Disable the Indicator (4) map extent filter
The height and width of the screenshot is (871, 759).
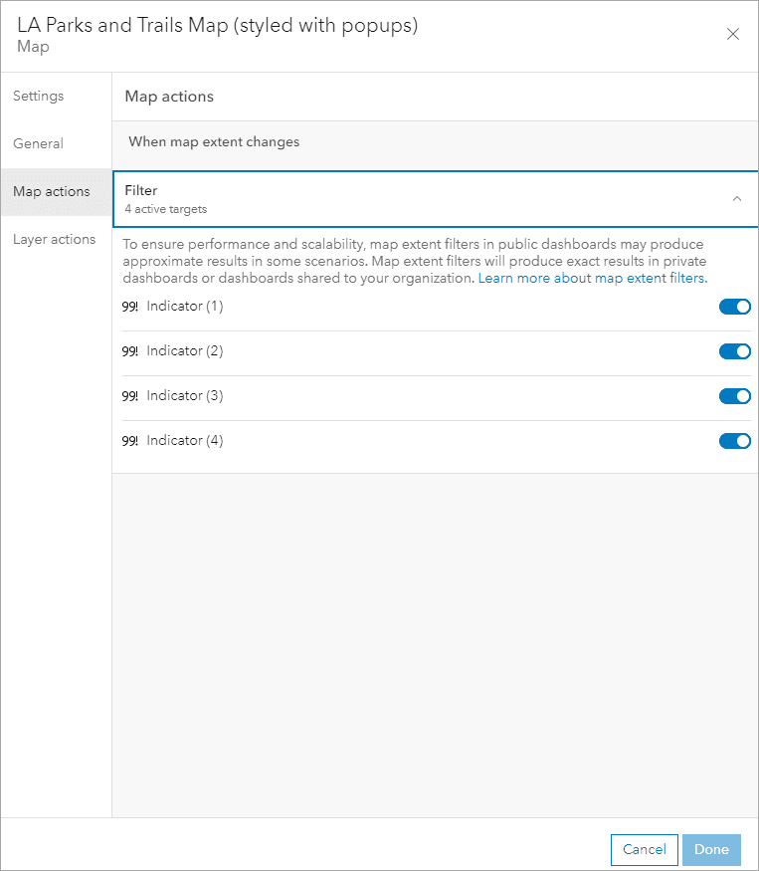(735, 441)
